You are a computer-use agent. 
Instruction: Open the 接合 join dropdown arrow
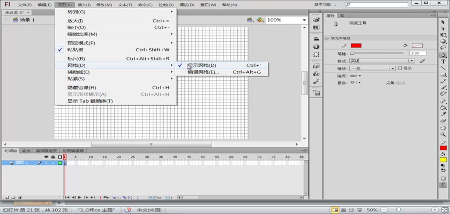point(359,82)
